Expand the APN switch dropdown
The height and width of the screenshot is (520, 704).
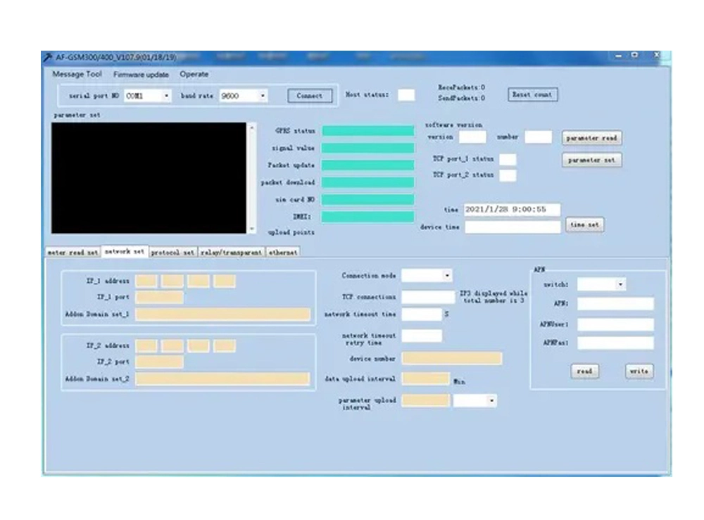620,284
